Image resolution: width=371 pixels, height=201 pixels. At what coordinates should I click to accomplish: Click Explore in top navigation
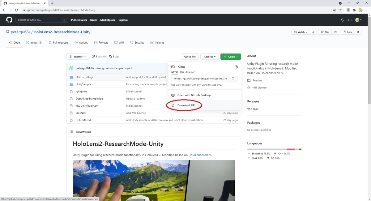[123, 20]
